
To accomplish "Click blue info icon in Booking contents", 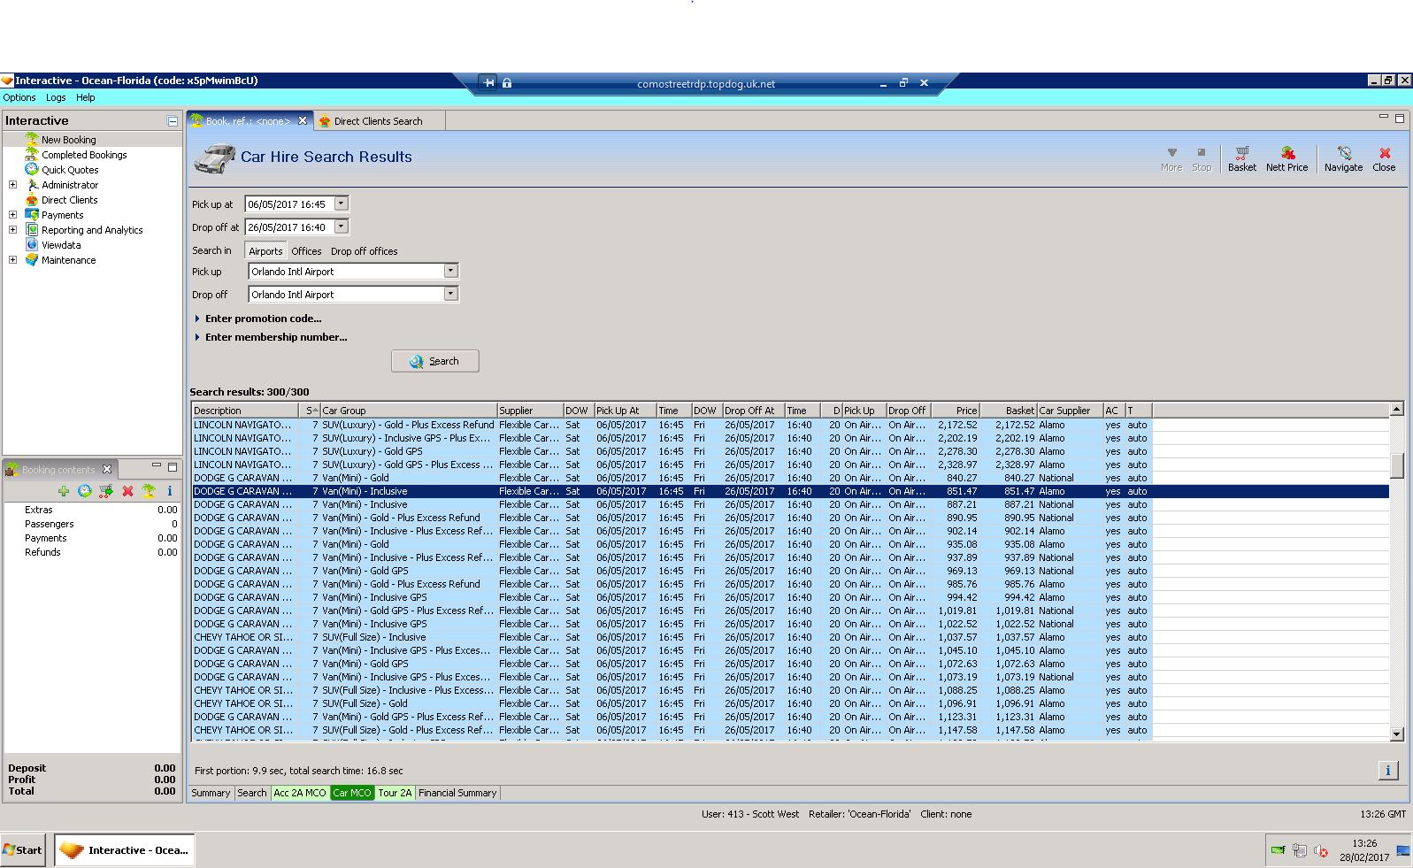I will 169,491.
